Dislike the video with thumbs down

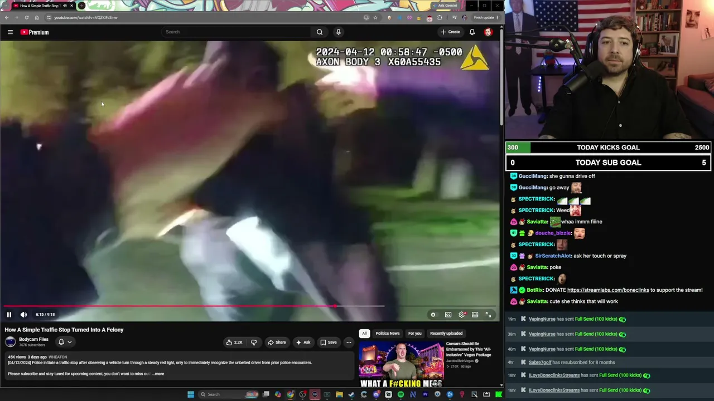[x=254, y=343]
